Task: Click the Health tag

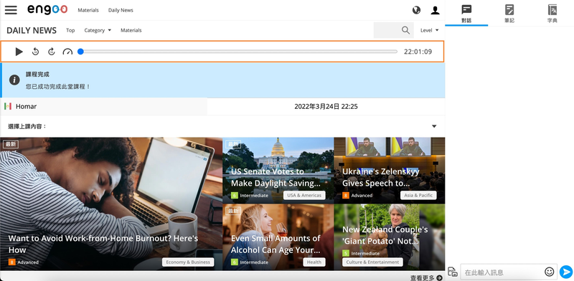Action: click(314, 262)
